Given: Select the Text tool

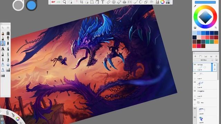Looking at the screenshot, I should (x=103, y=2).
